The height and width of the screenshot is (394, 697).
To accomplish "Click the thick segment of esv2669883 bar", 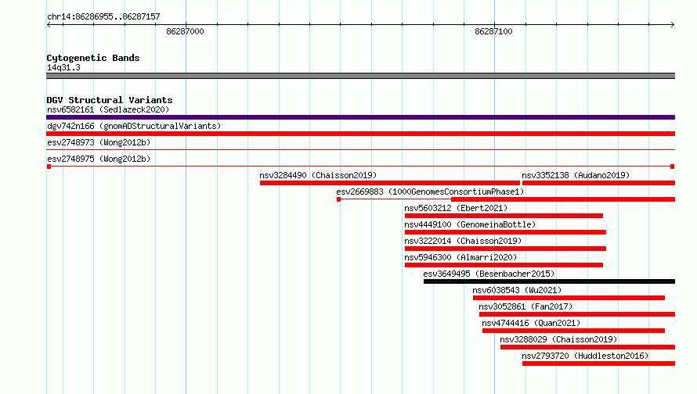I will click(563, 199).
